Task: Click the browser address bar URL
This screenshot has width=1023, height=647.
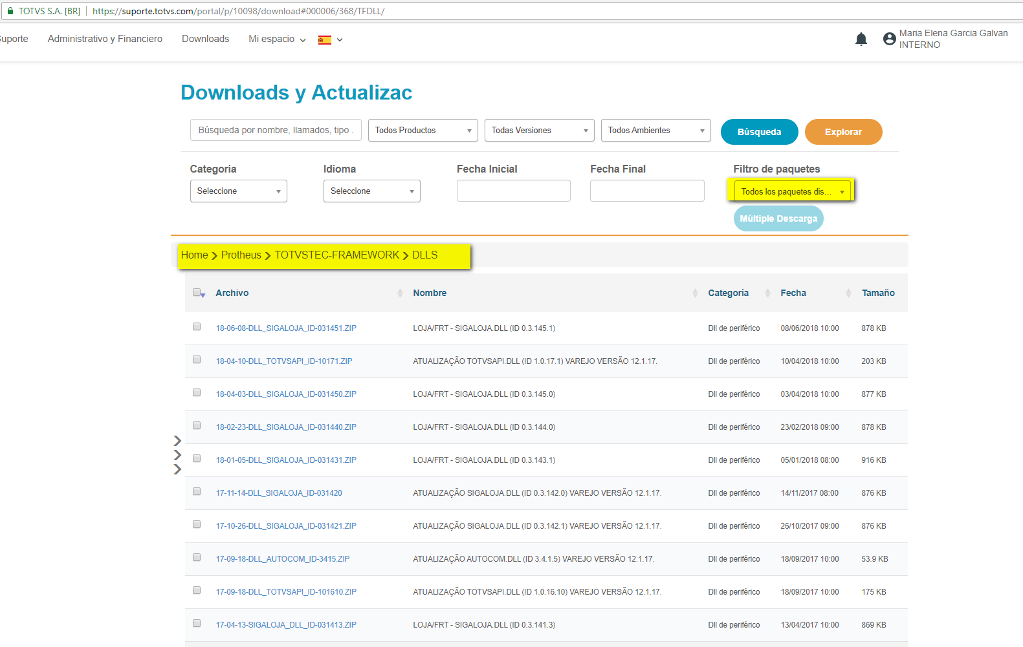Action: pyautogui.click(x=239, y=11)
